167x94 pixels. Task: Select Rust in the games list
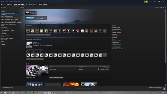click(x=2, y=41)
